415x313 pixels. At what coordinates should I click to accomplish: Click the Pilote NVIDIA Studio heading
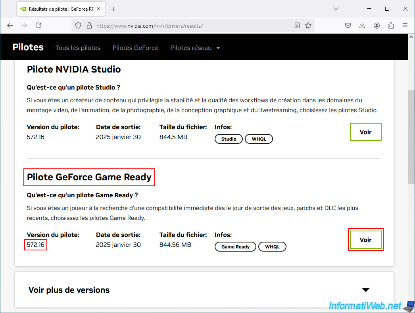[74, 69]
